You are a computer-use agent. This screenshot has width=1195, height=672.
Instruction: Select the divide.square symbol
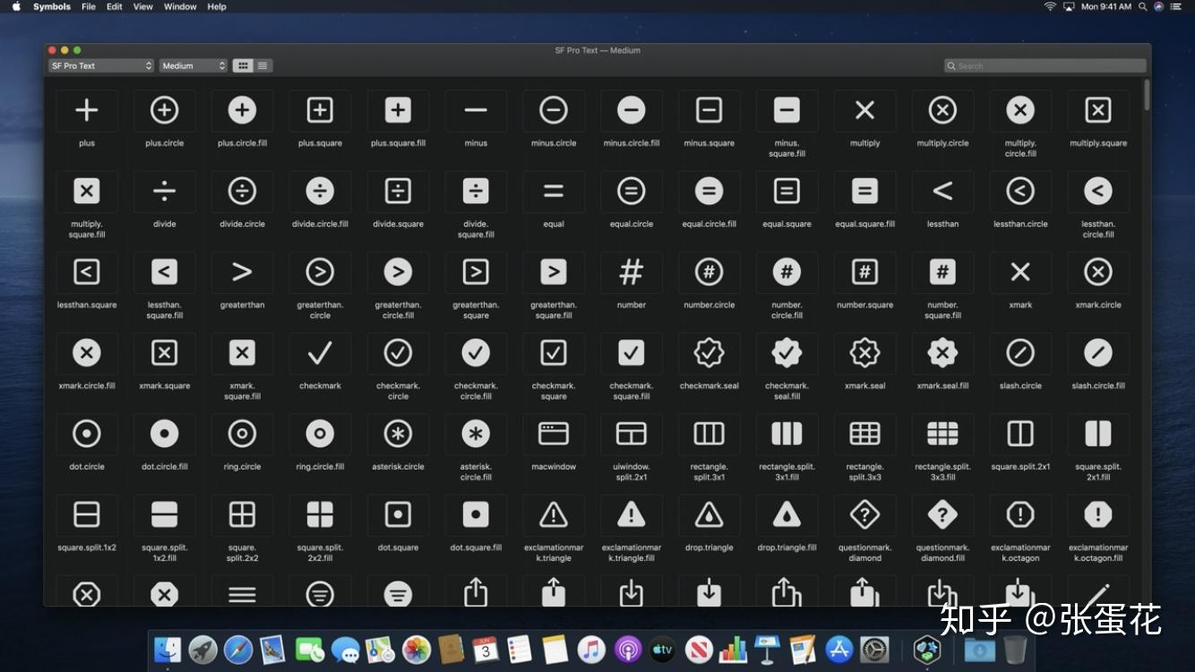(x=398, y=191)
